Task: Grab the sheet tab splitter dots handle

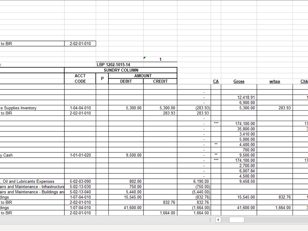Action: click(210, 220)
